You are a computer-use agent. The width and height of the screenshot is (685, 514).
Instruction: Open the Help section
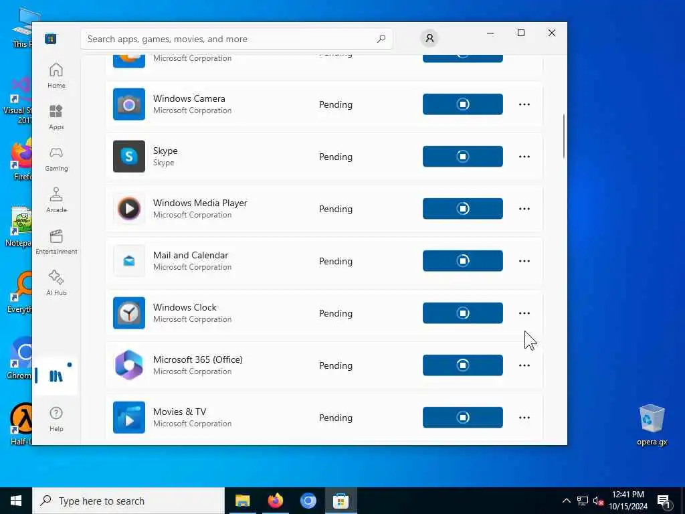56,419
